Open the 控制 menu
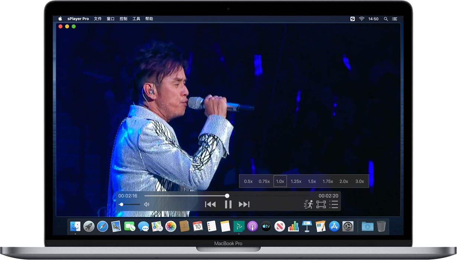The height and width of the screenshot is (260, 457). click(x=123, y=19)
